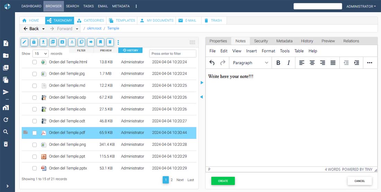Screen dimensions: 381x192
Task: Expand the Paragraph style dropdown
Action: coord(250,63)
